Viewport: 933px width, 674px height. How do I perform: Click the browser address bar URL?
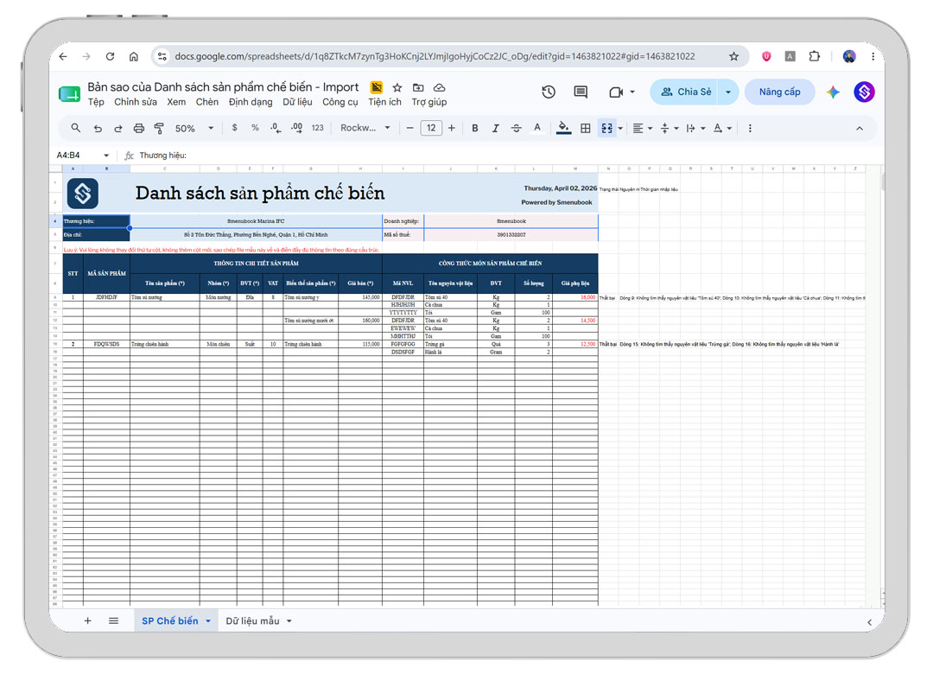pyautogui.click(x=435, y=56)
